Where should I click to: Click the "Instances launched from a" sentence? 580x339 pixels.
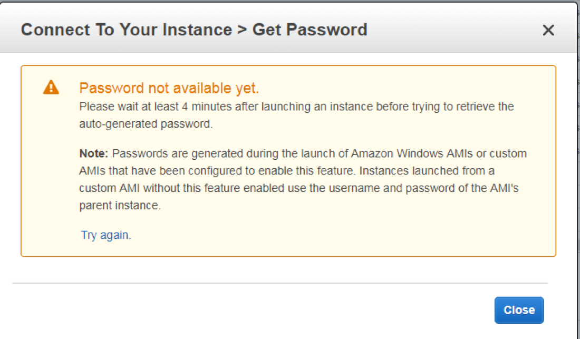[x=437, y=171]
